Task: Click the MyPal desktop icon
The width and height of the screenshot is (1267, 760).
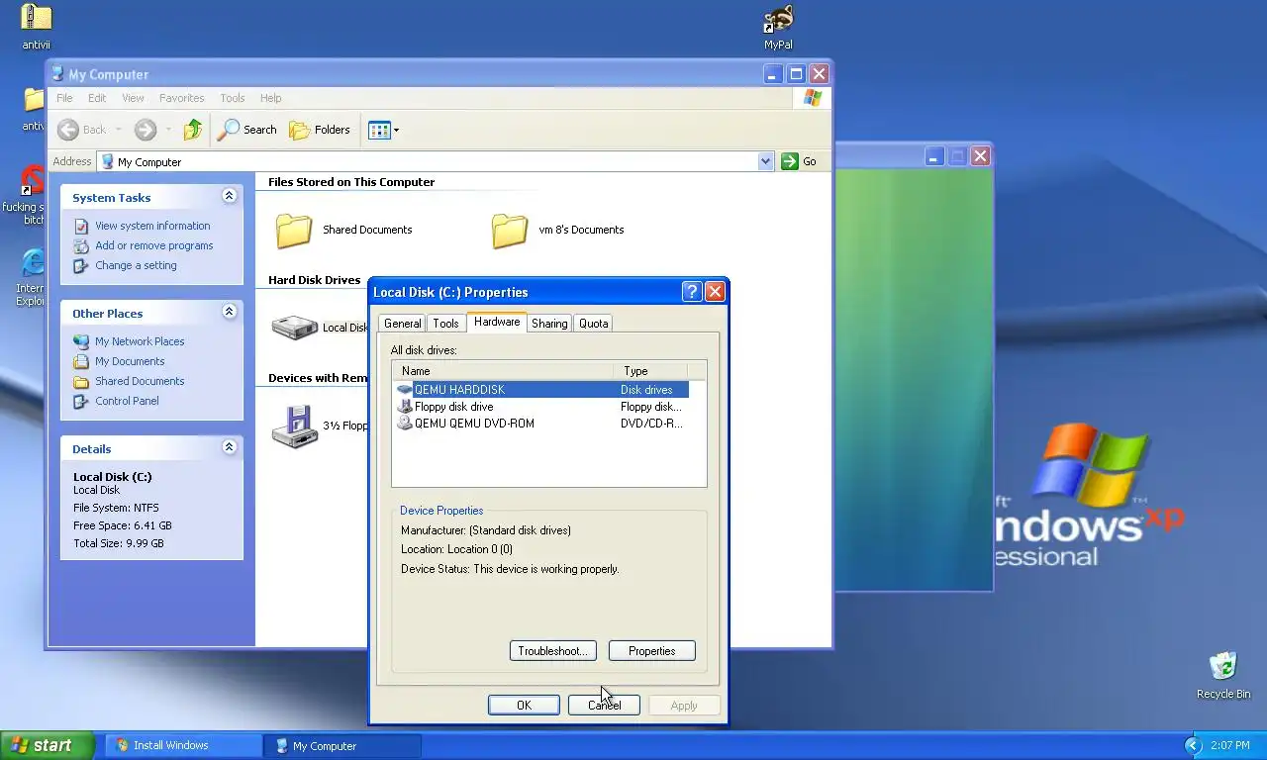Action: click(778, 28)
